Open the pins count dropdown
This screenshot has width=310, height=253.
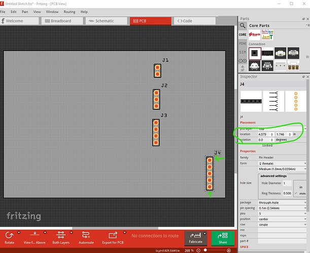[x=282, y=214]
